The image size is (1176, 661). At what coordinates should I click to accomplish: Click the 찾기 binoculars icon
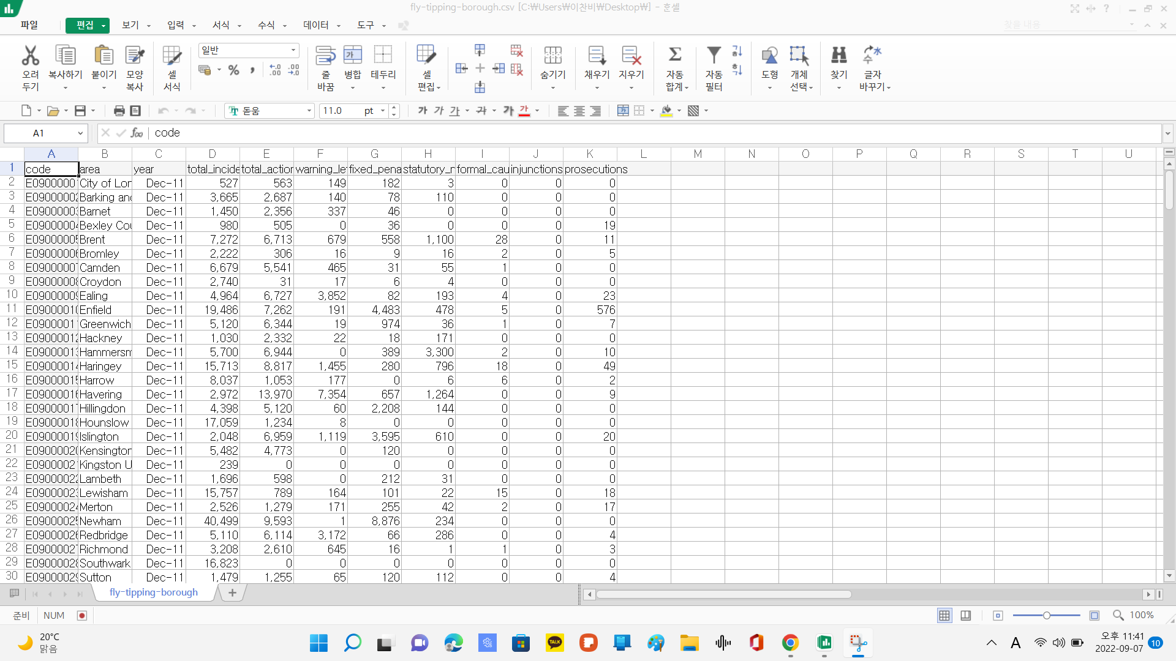pyautogui.click(x=839, y=56)
